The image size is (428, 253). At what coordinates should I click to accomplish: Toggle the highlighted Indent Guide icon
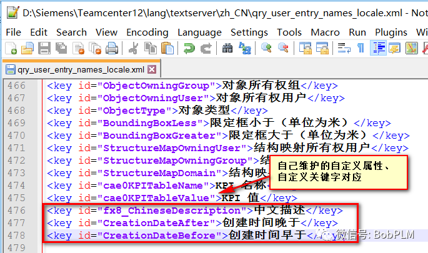click(378, 48)
